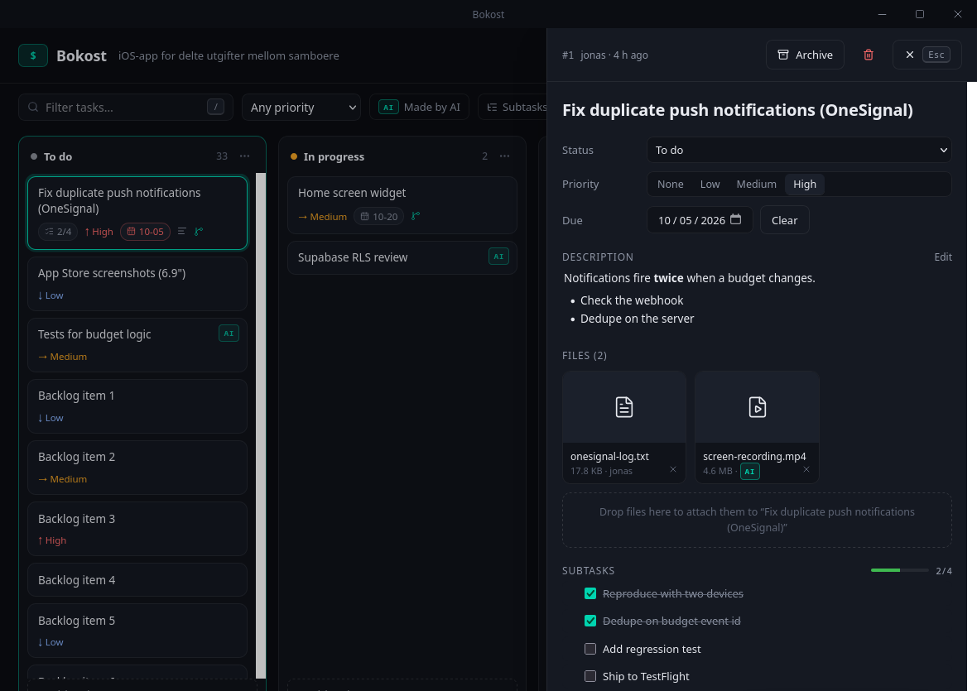Click the task title heading in detail panel
The image size is (977, 691).
pos(737,110)
